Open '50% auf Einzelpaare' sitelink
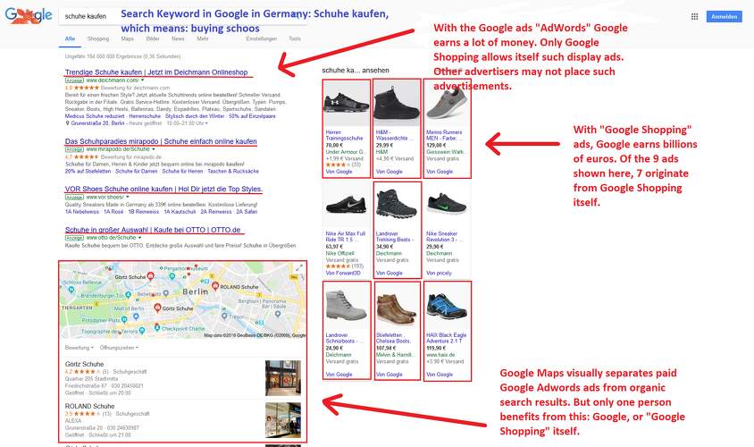 click(x=253, y=116)
